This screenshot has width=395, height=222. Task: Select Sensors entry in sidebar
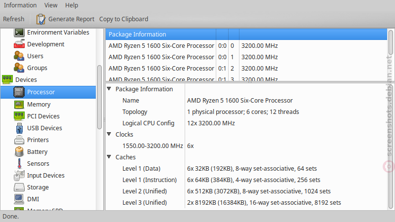(39, 164)
